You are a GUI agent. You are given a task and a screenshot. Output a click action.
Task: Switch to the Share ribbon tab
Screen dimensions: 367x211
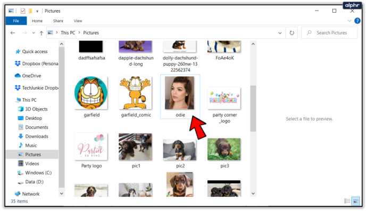coord(58,21)
